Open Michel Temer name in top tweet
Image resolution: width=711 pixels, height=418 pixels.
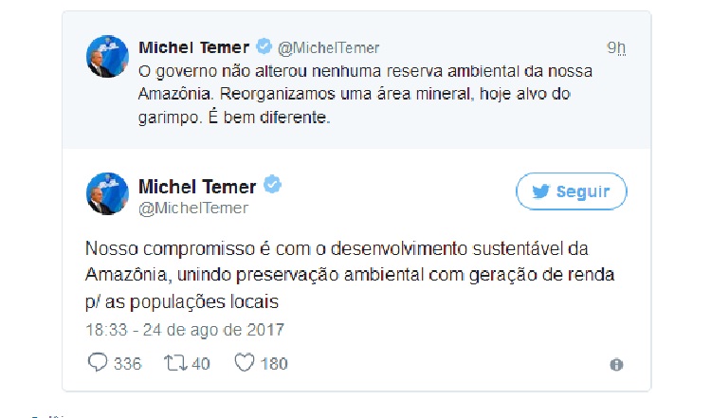point(194,47)
